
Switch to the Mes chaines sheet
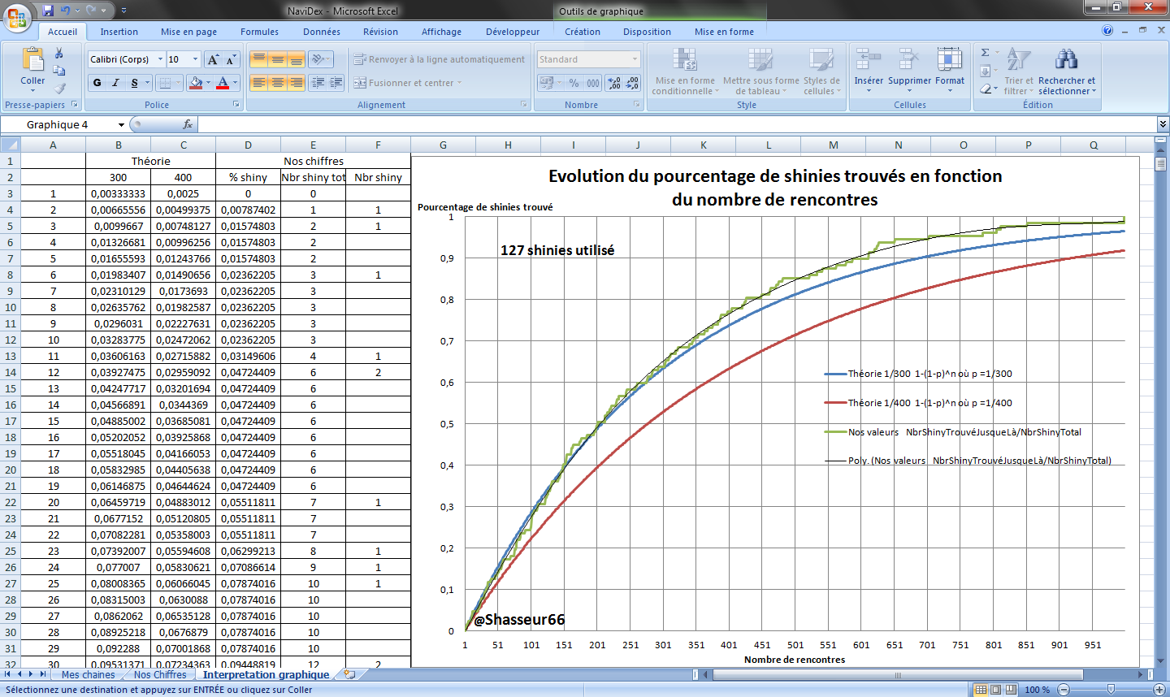pyautogui.click(x=88, y=674)
